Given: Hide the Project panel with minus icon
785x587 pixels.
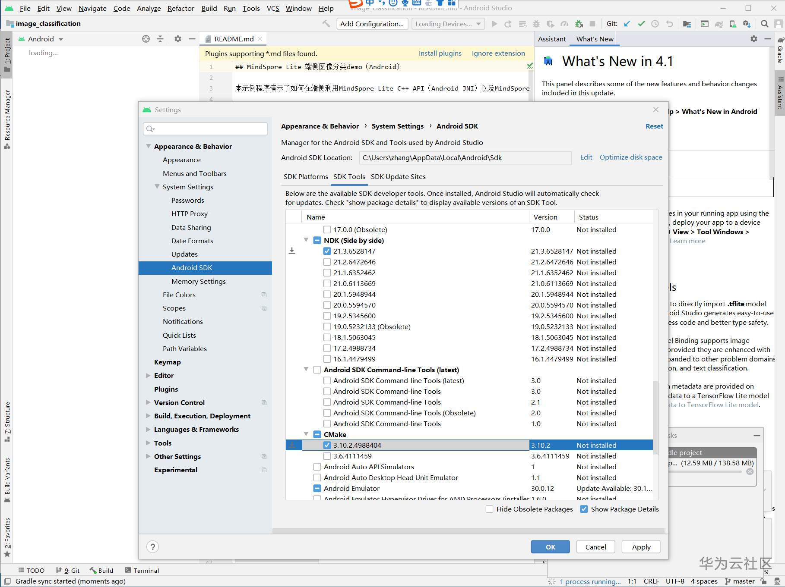Looking at the screenshot, I should pos(192,39).
